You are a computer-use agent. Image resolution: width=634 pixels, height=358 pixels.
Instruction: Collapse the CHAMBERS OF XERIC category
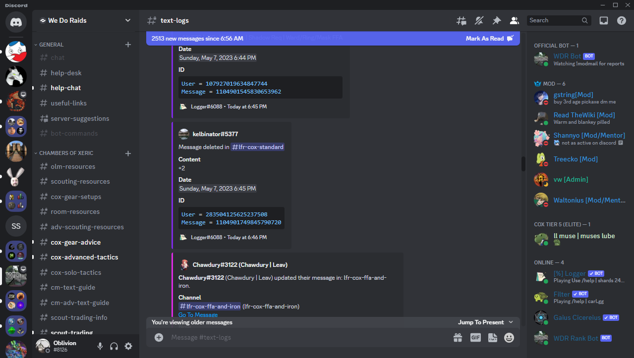tap(66, 153)
